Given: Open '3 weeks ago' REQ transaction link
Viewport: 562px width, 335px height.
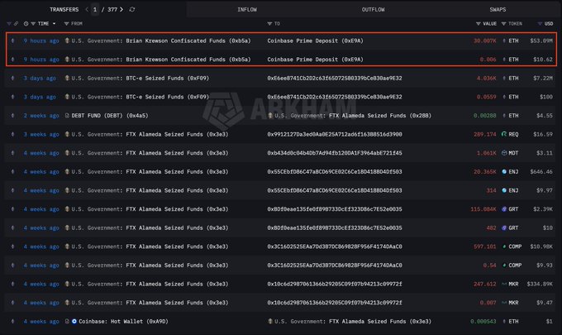Looking at the screenshot, I should pos(41,134).
